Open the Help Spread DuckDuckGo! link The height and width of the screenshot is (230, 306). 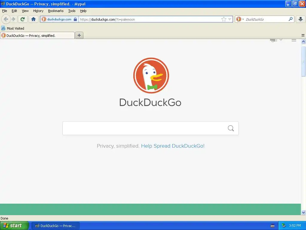tap(173, 146)
